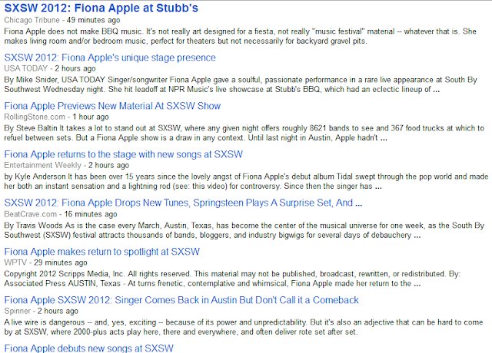492x353 pixels.
Task: Click the Spinner source label
Action: click(17, 311)
